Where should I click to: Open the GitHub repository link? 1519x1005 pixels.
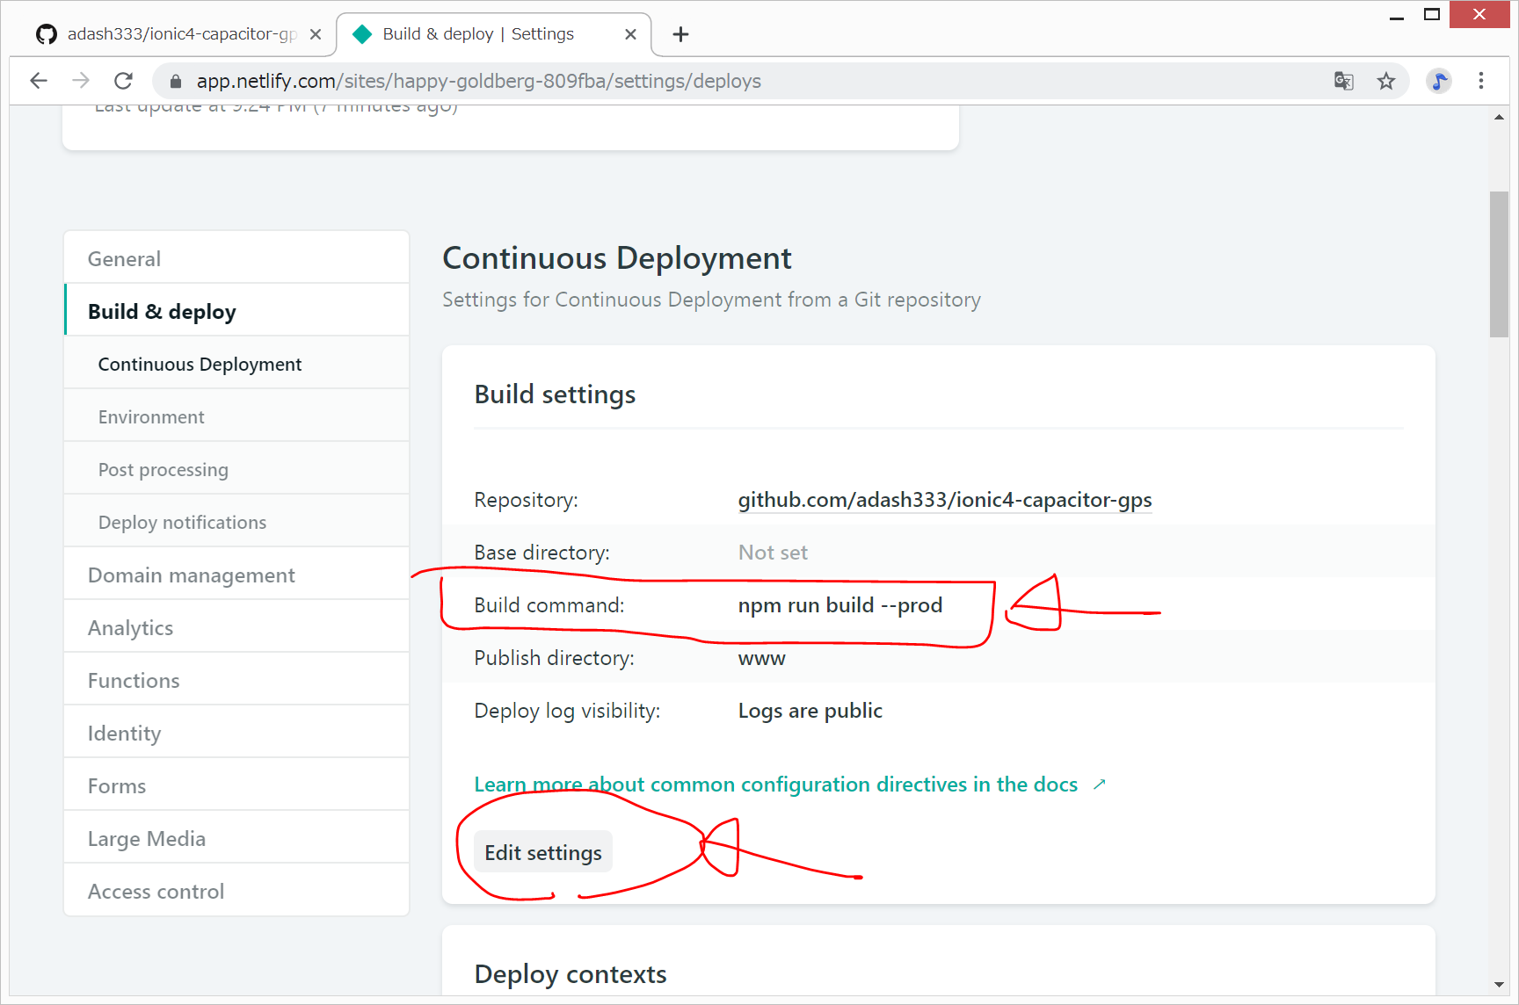click(x=944, y=500)
